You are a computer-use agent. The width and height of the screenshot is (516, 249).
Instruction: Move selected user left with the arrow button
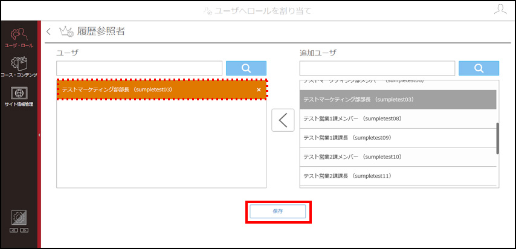[283, 120]
